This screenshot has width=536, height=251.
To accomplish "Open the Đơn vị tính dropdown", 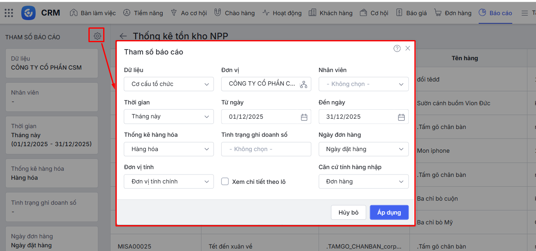I will (x=169, y=181).
